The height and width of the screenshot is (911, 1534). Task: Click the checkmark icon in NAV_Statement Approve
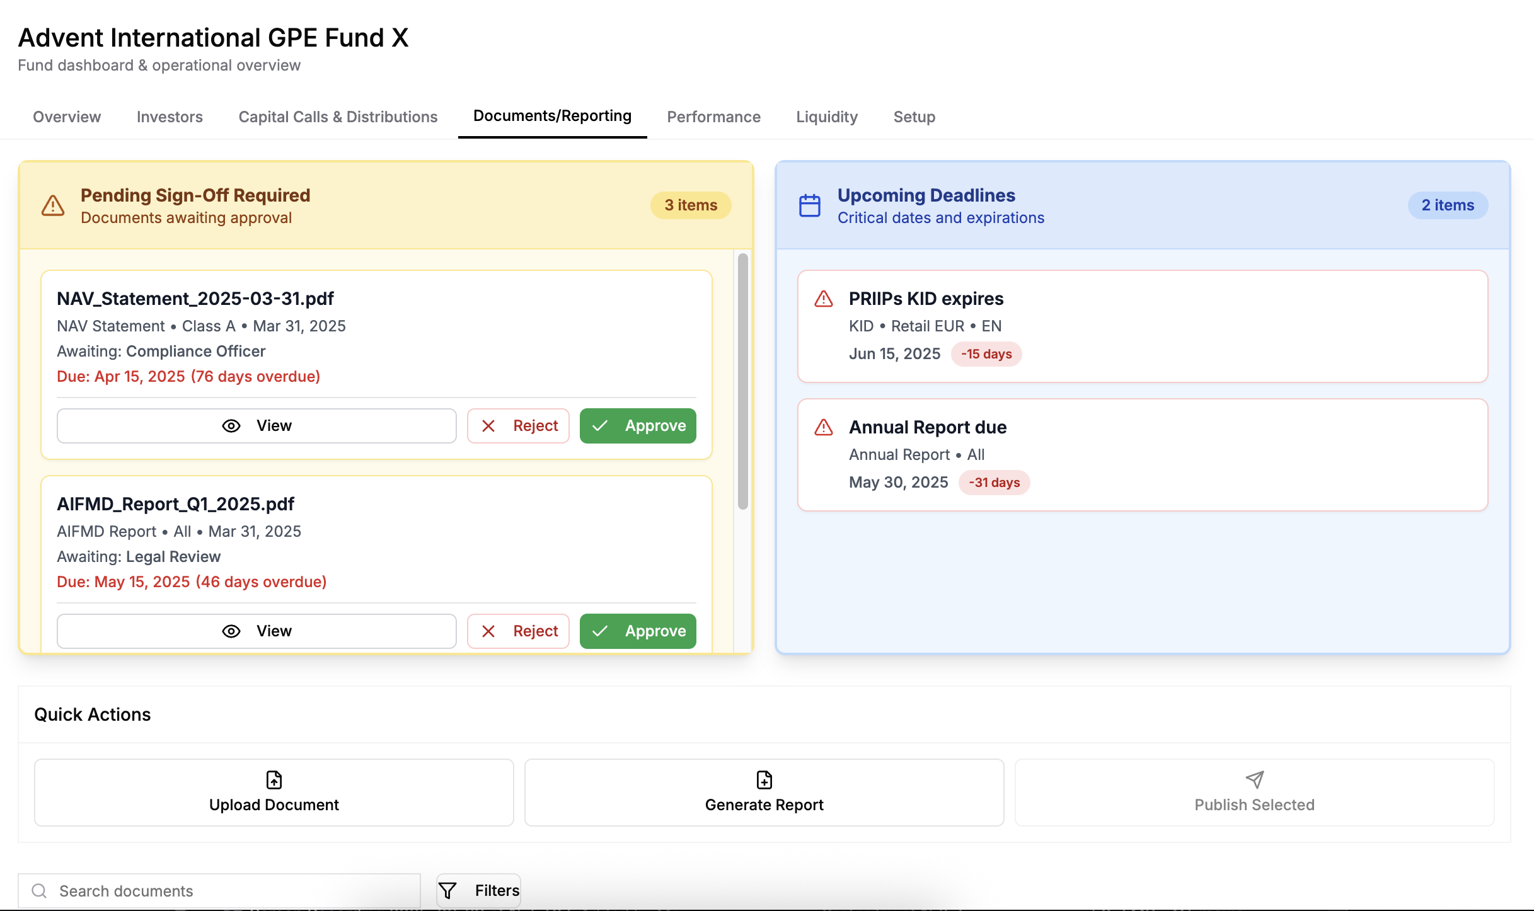600,426
